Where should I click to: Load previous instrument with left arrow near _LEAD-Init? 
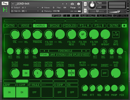(63, 4)
